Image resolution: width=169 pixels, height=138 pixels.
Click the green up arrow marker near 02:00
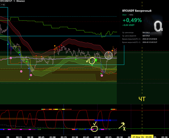point(96,59)
